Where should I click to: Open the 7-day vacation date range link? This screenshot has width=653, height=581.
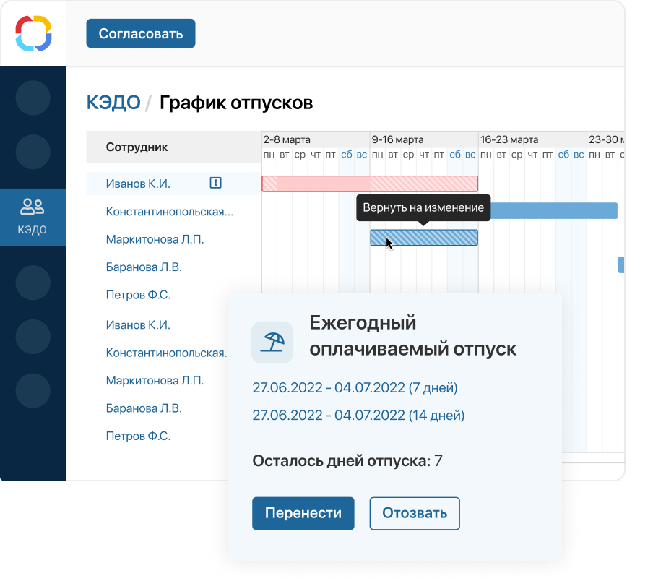[355, 388]
